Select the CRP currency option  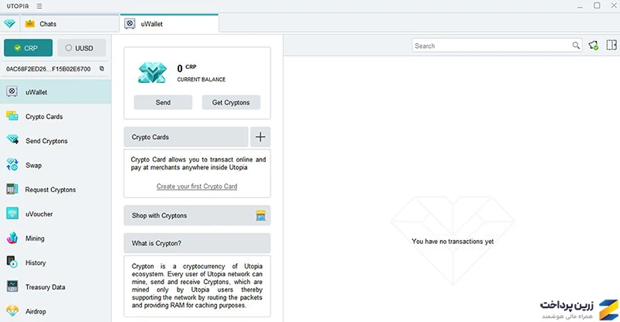pyautogui.click(x=28, y=48)
